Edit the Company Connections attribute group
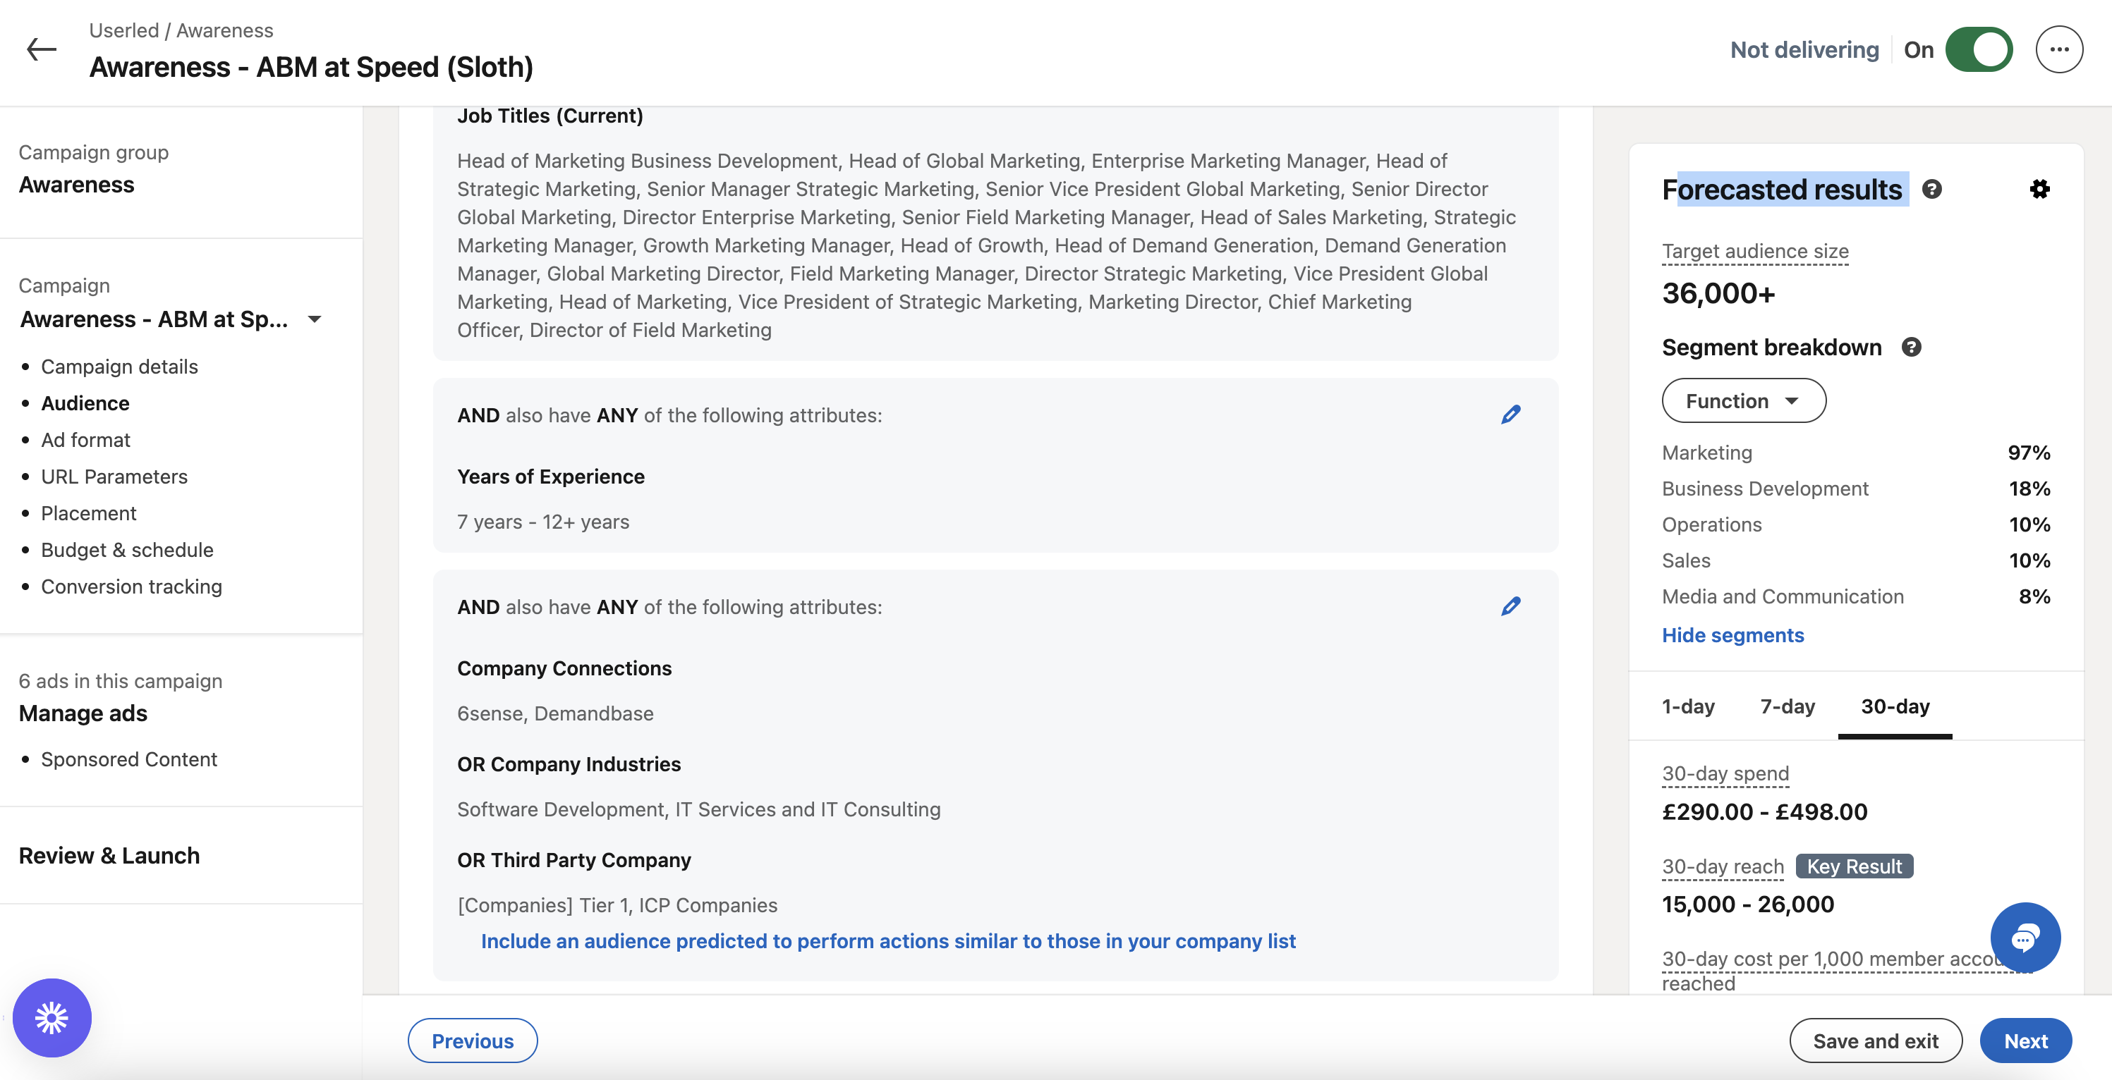The width and height of the screenshot is (2112, 1080). click(x=1510, y=606)
